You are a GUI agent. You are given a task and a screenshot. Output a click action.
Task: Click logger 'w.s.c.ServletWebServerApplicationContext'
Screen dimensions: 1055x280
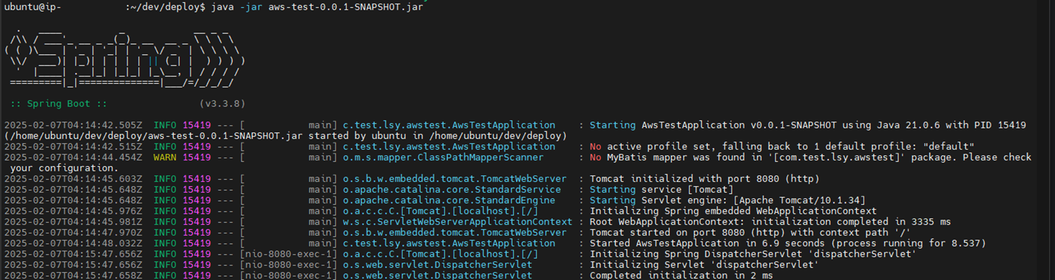click(x=457, y=222)
